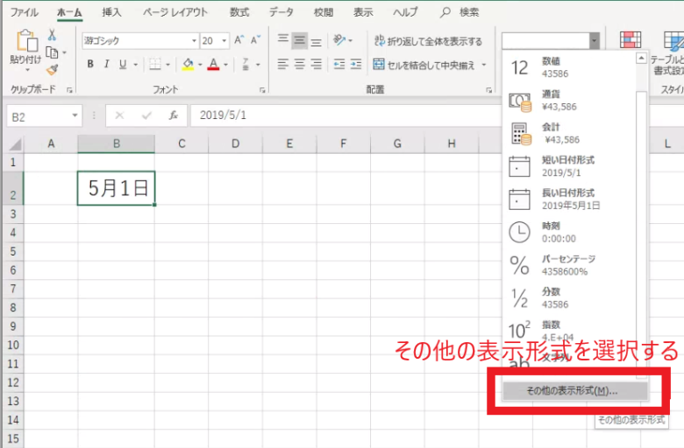Image resolution: width=684 pixels, height=448 pixels.
Task: Select cell B2 containing 5月1日
Action: point(117,188)
